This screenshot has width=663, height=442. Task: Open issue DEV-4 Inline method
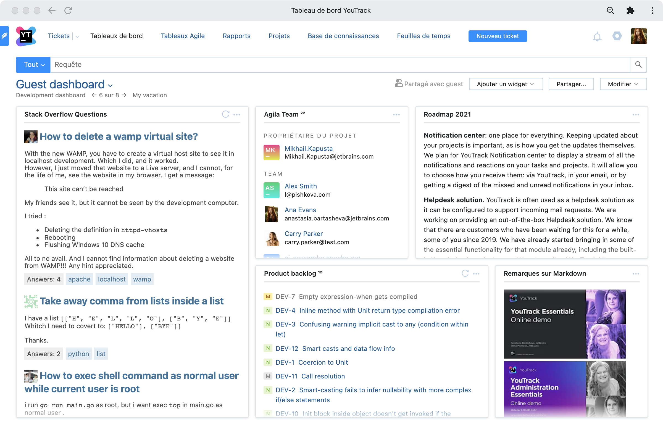pyautogui.click(x=368, y=310)
